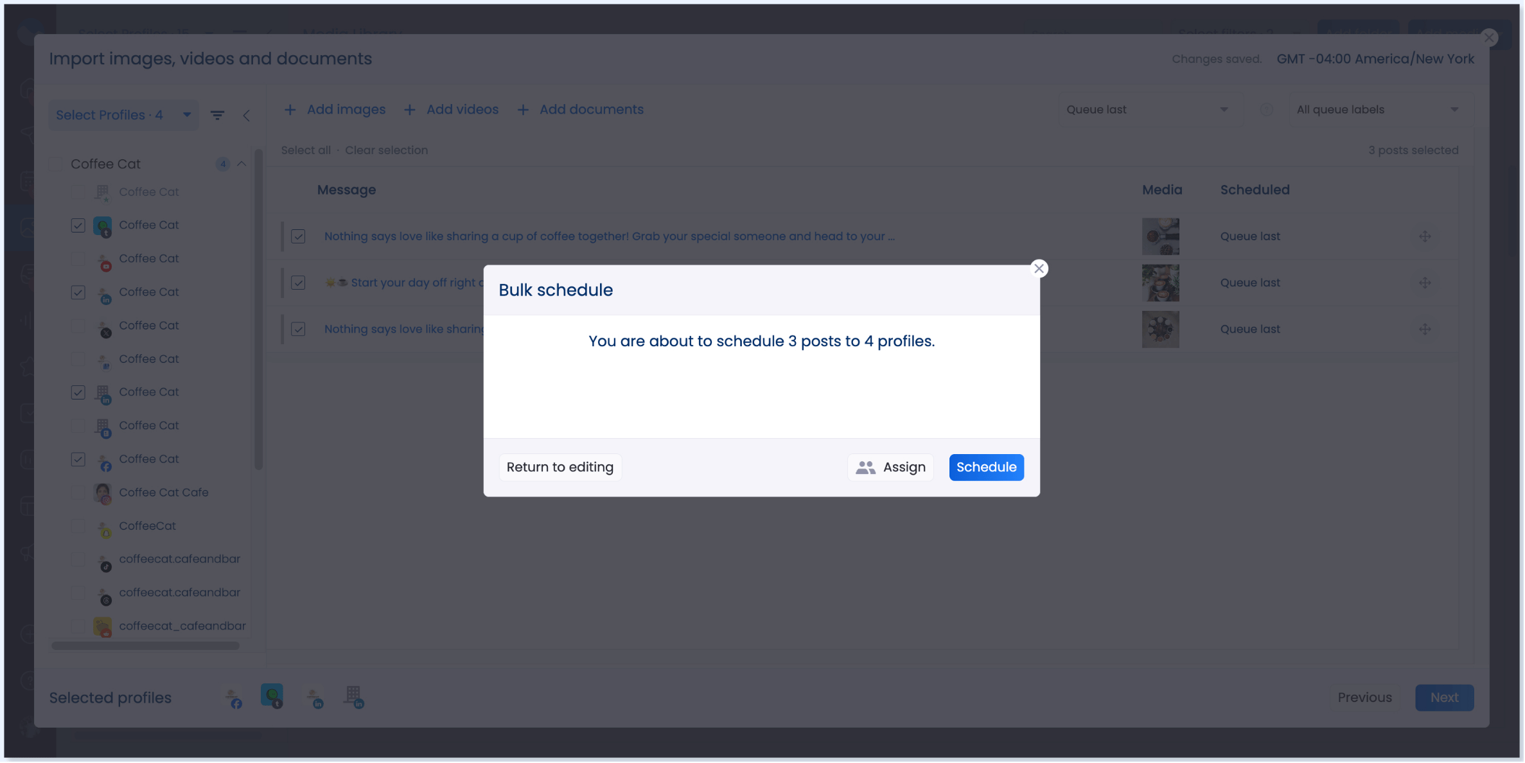1525x763 pixels.
Task: Click the Clear selection link
Action: point(386,150)
